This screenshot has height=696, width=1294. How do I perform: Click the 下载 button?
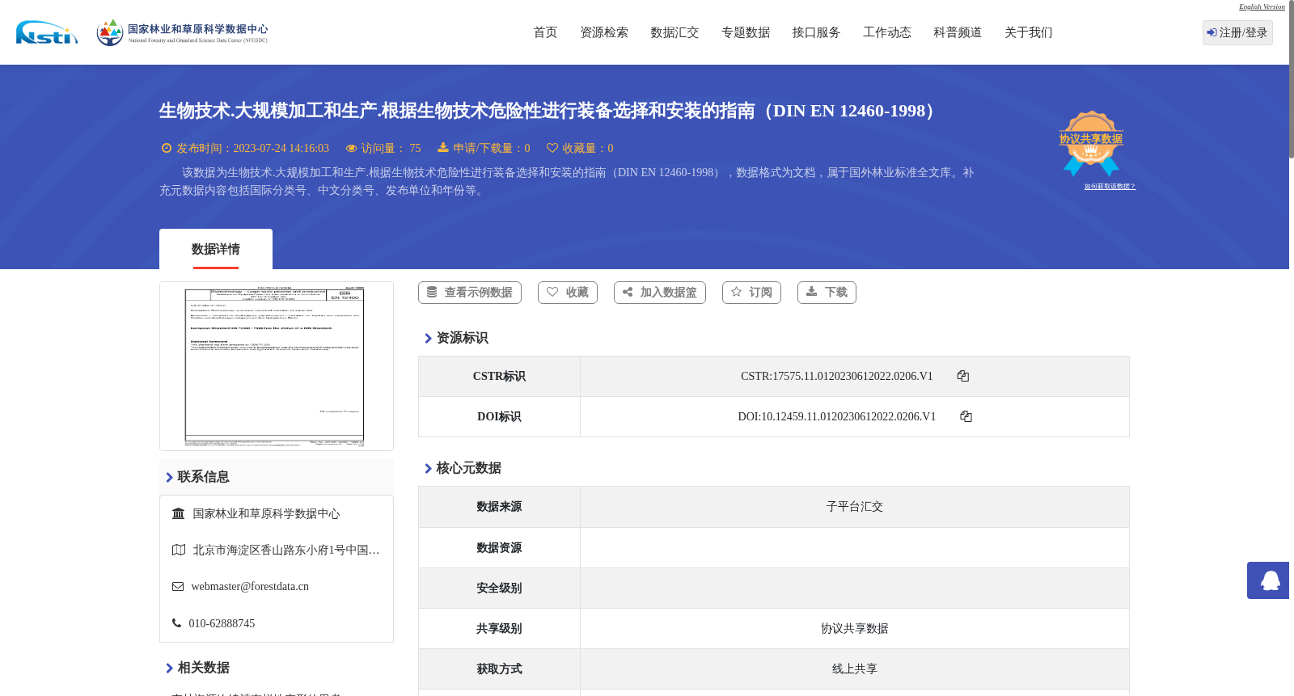[x=827, y=293]
